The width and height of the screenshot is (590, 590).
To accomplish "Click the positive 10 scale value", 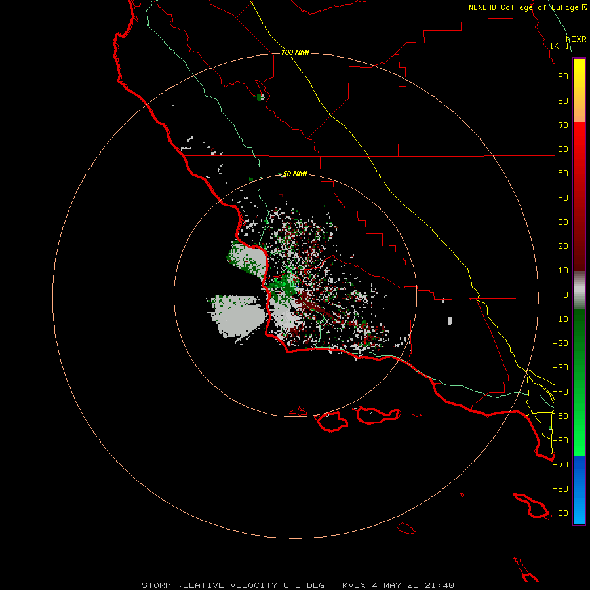I will tap(563, 271).
